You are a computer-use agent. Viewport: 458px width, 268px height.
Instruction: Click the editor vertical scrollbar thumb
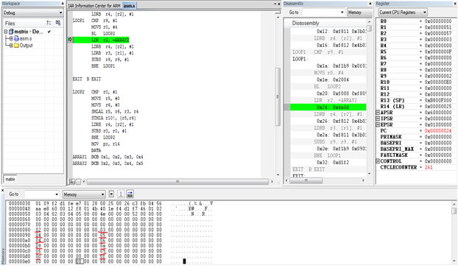[278, 96]
